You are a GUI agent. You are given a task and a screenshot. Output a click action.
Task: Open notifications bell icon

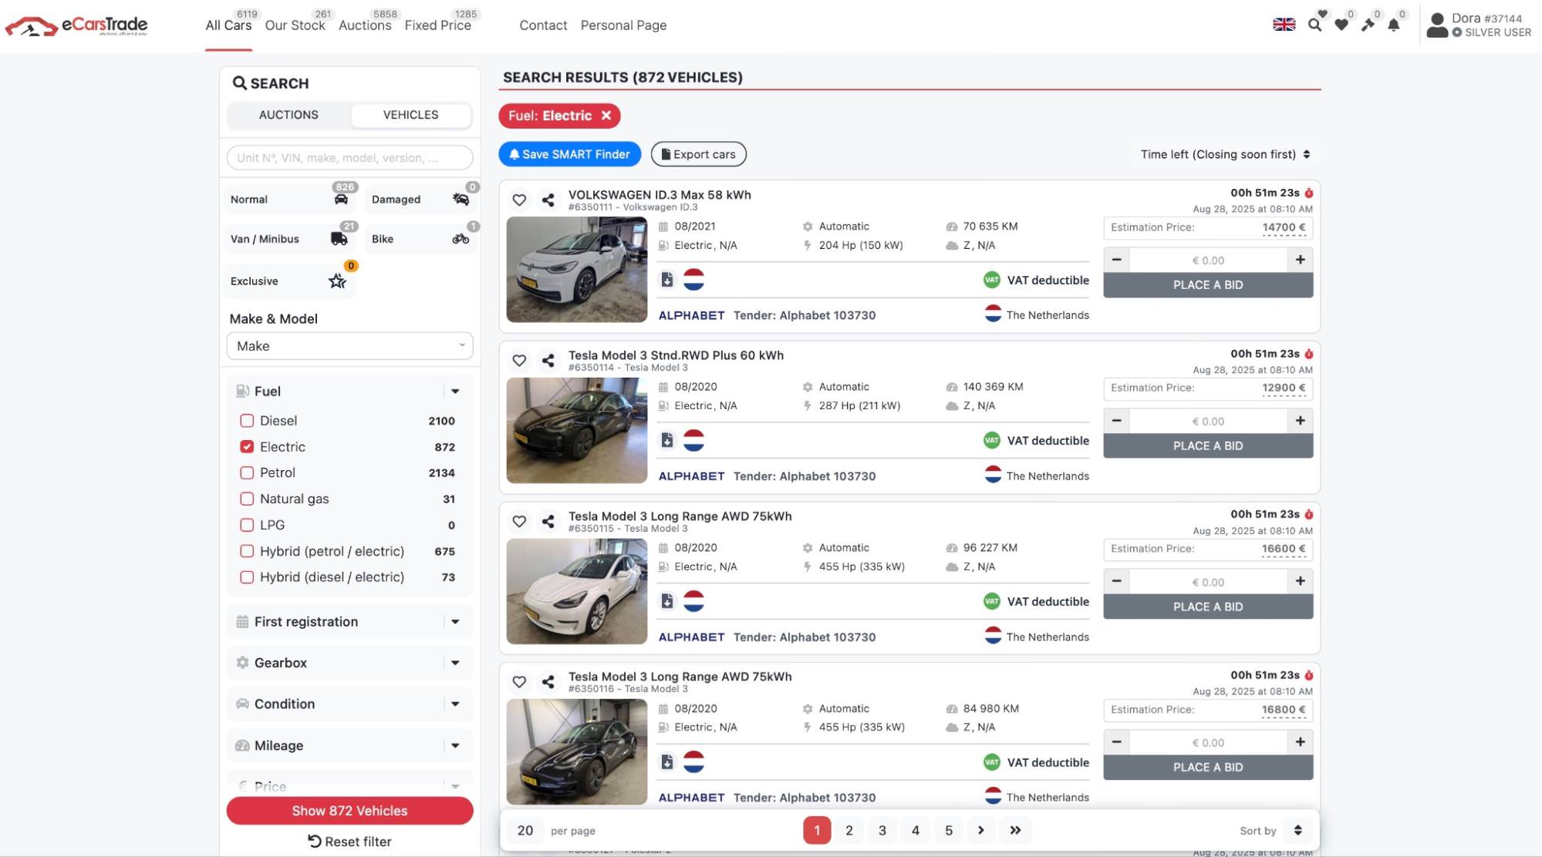click(1394, 25)
